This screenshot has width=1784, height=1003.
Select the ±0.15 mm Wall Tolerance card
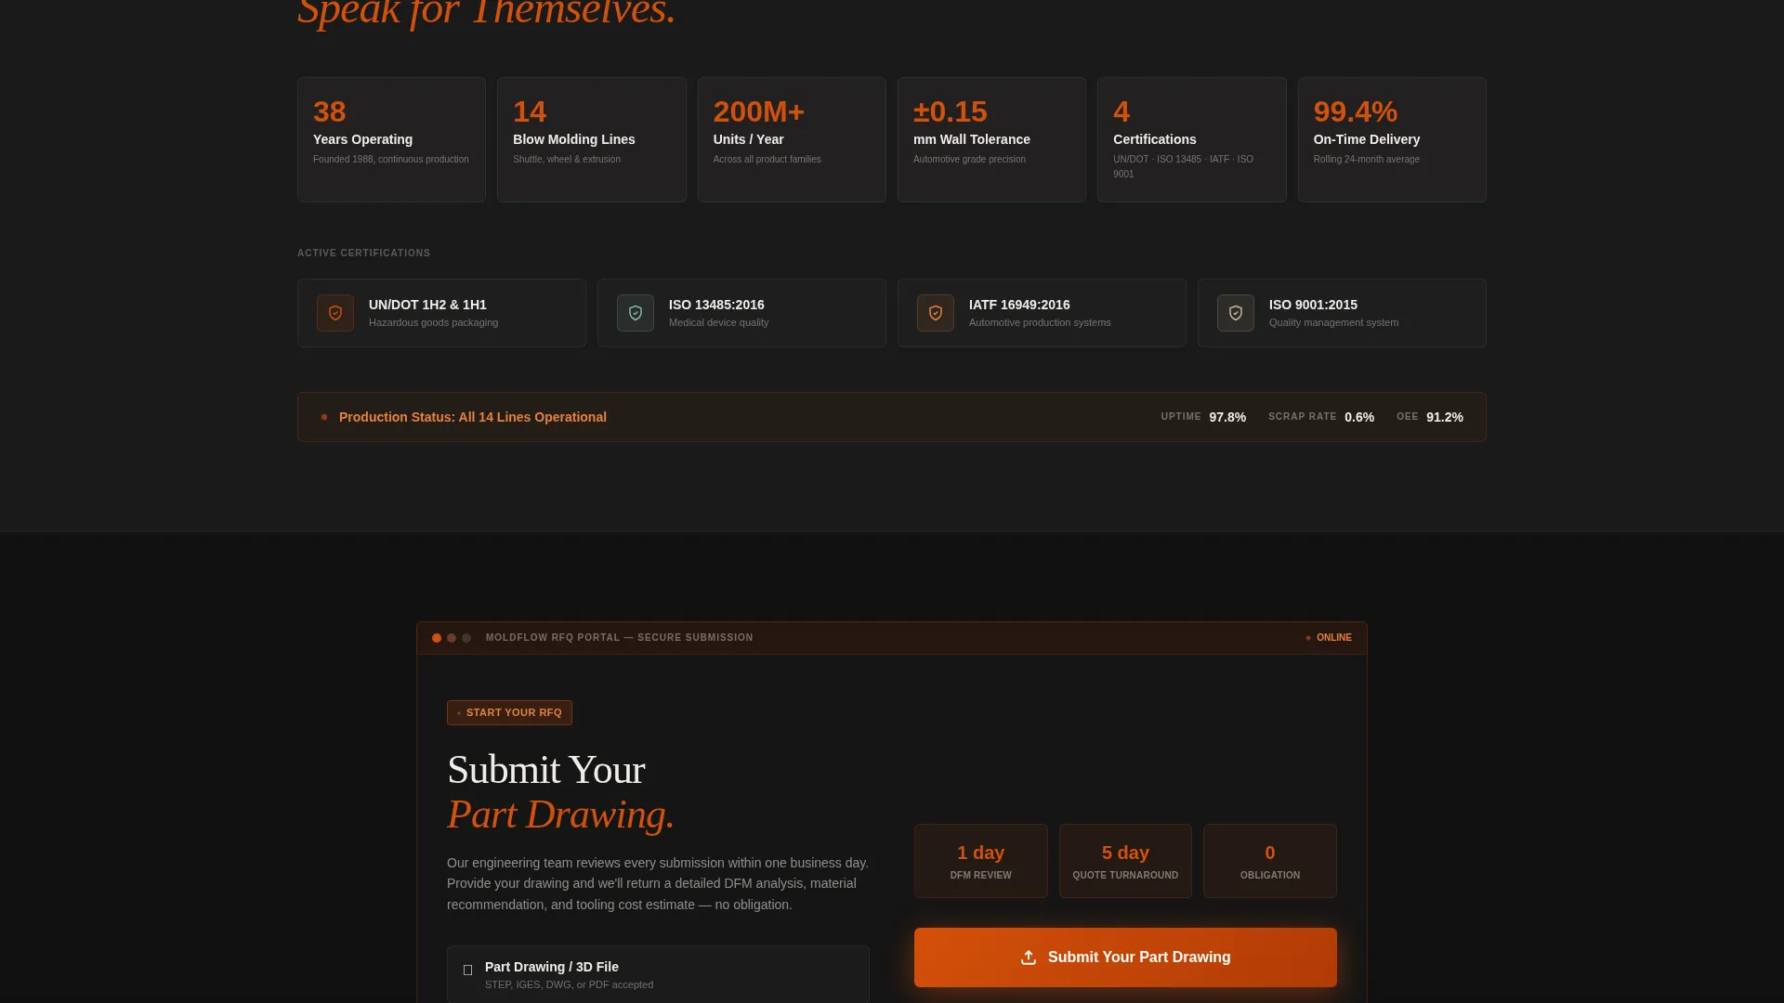pyautogui.click(x=991, y=139)
